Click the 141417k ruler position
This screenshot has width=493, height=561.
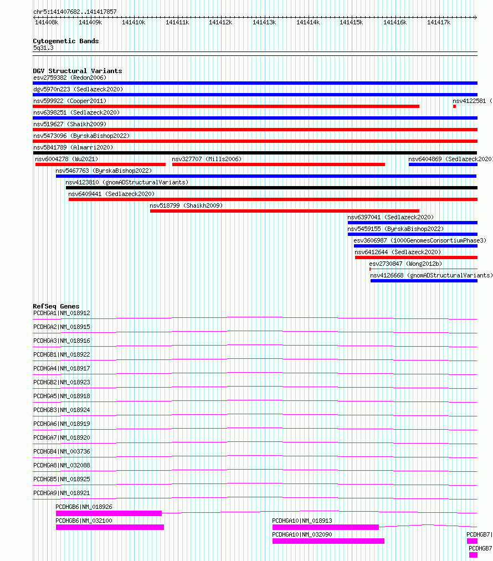coord(439,22)
